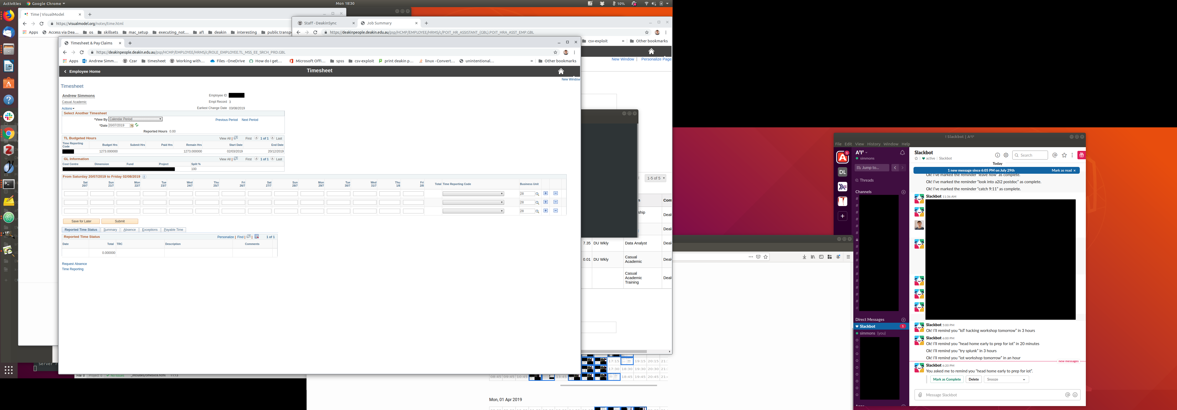Open first row Time Reporting Code dropdown
Viewport: 1177px width, 410px height.
473,194
